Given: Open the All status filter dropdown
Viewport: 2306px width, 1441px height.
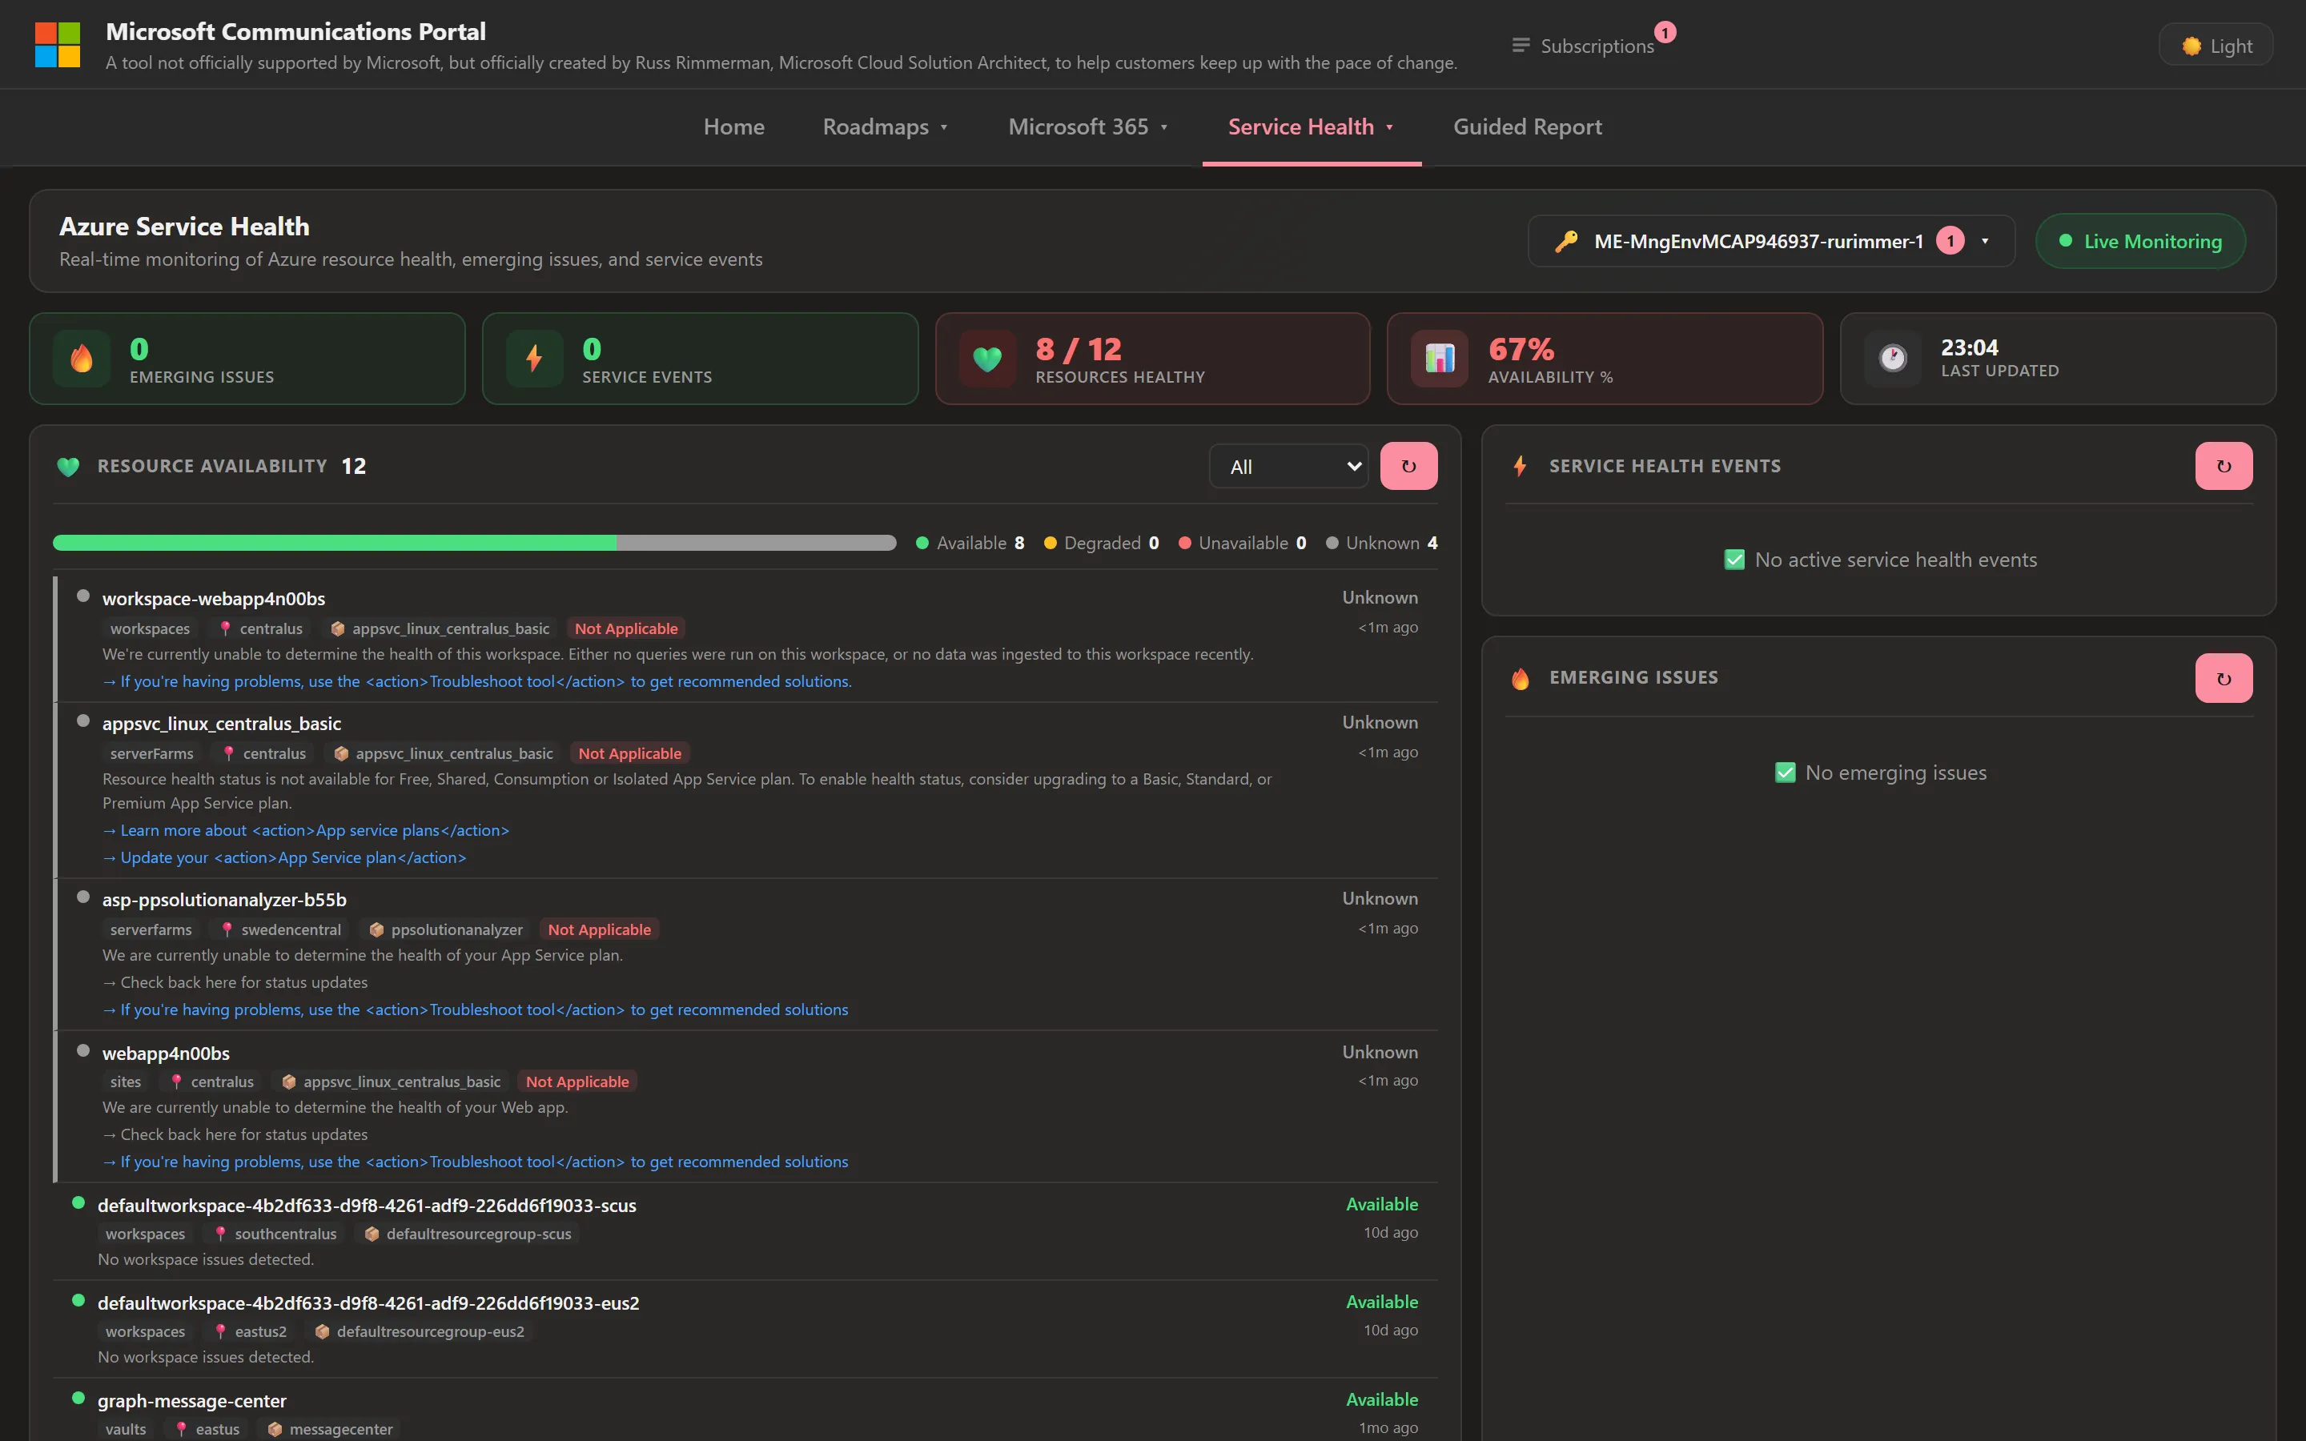Looking at the screenshot, I should click(1288, 466).
